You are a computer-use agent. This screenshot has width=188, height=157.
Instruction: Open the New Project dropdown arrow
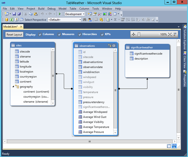click(x=10, y=14)
